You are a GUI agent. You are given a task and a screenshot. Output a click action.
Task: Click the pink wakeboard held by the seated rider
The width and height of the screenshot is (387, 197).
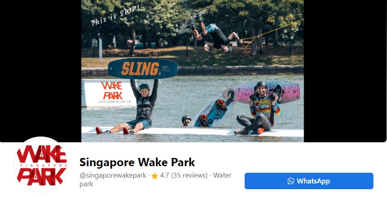[x=268, y=92]
